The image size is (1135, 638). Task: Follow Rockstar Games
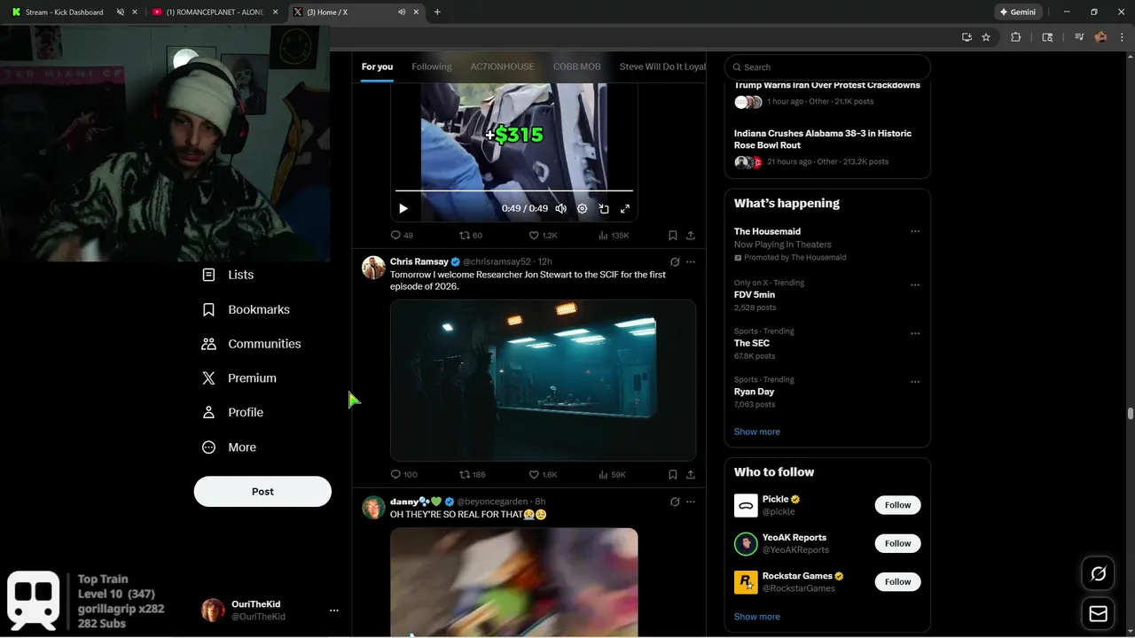pyautogui.click(x=897, y=581)
